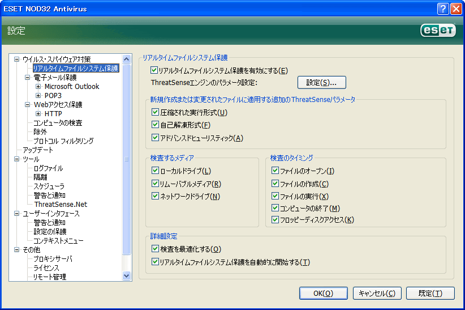Open アップデート settings in the tree
The image size is (465, 310).
click(38, 150)
